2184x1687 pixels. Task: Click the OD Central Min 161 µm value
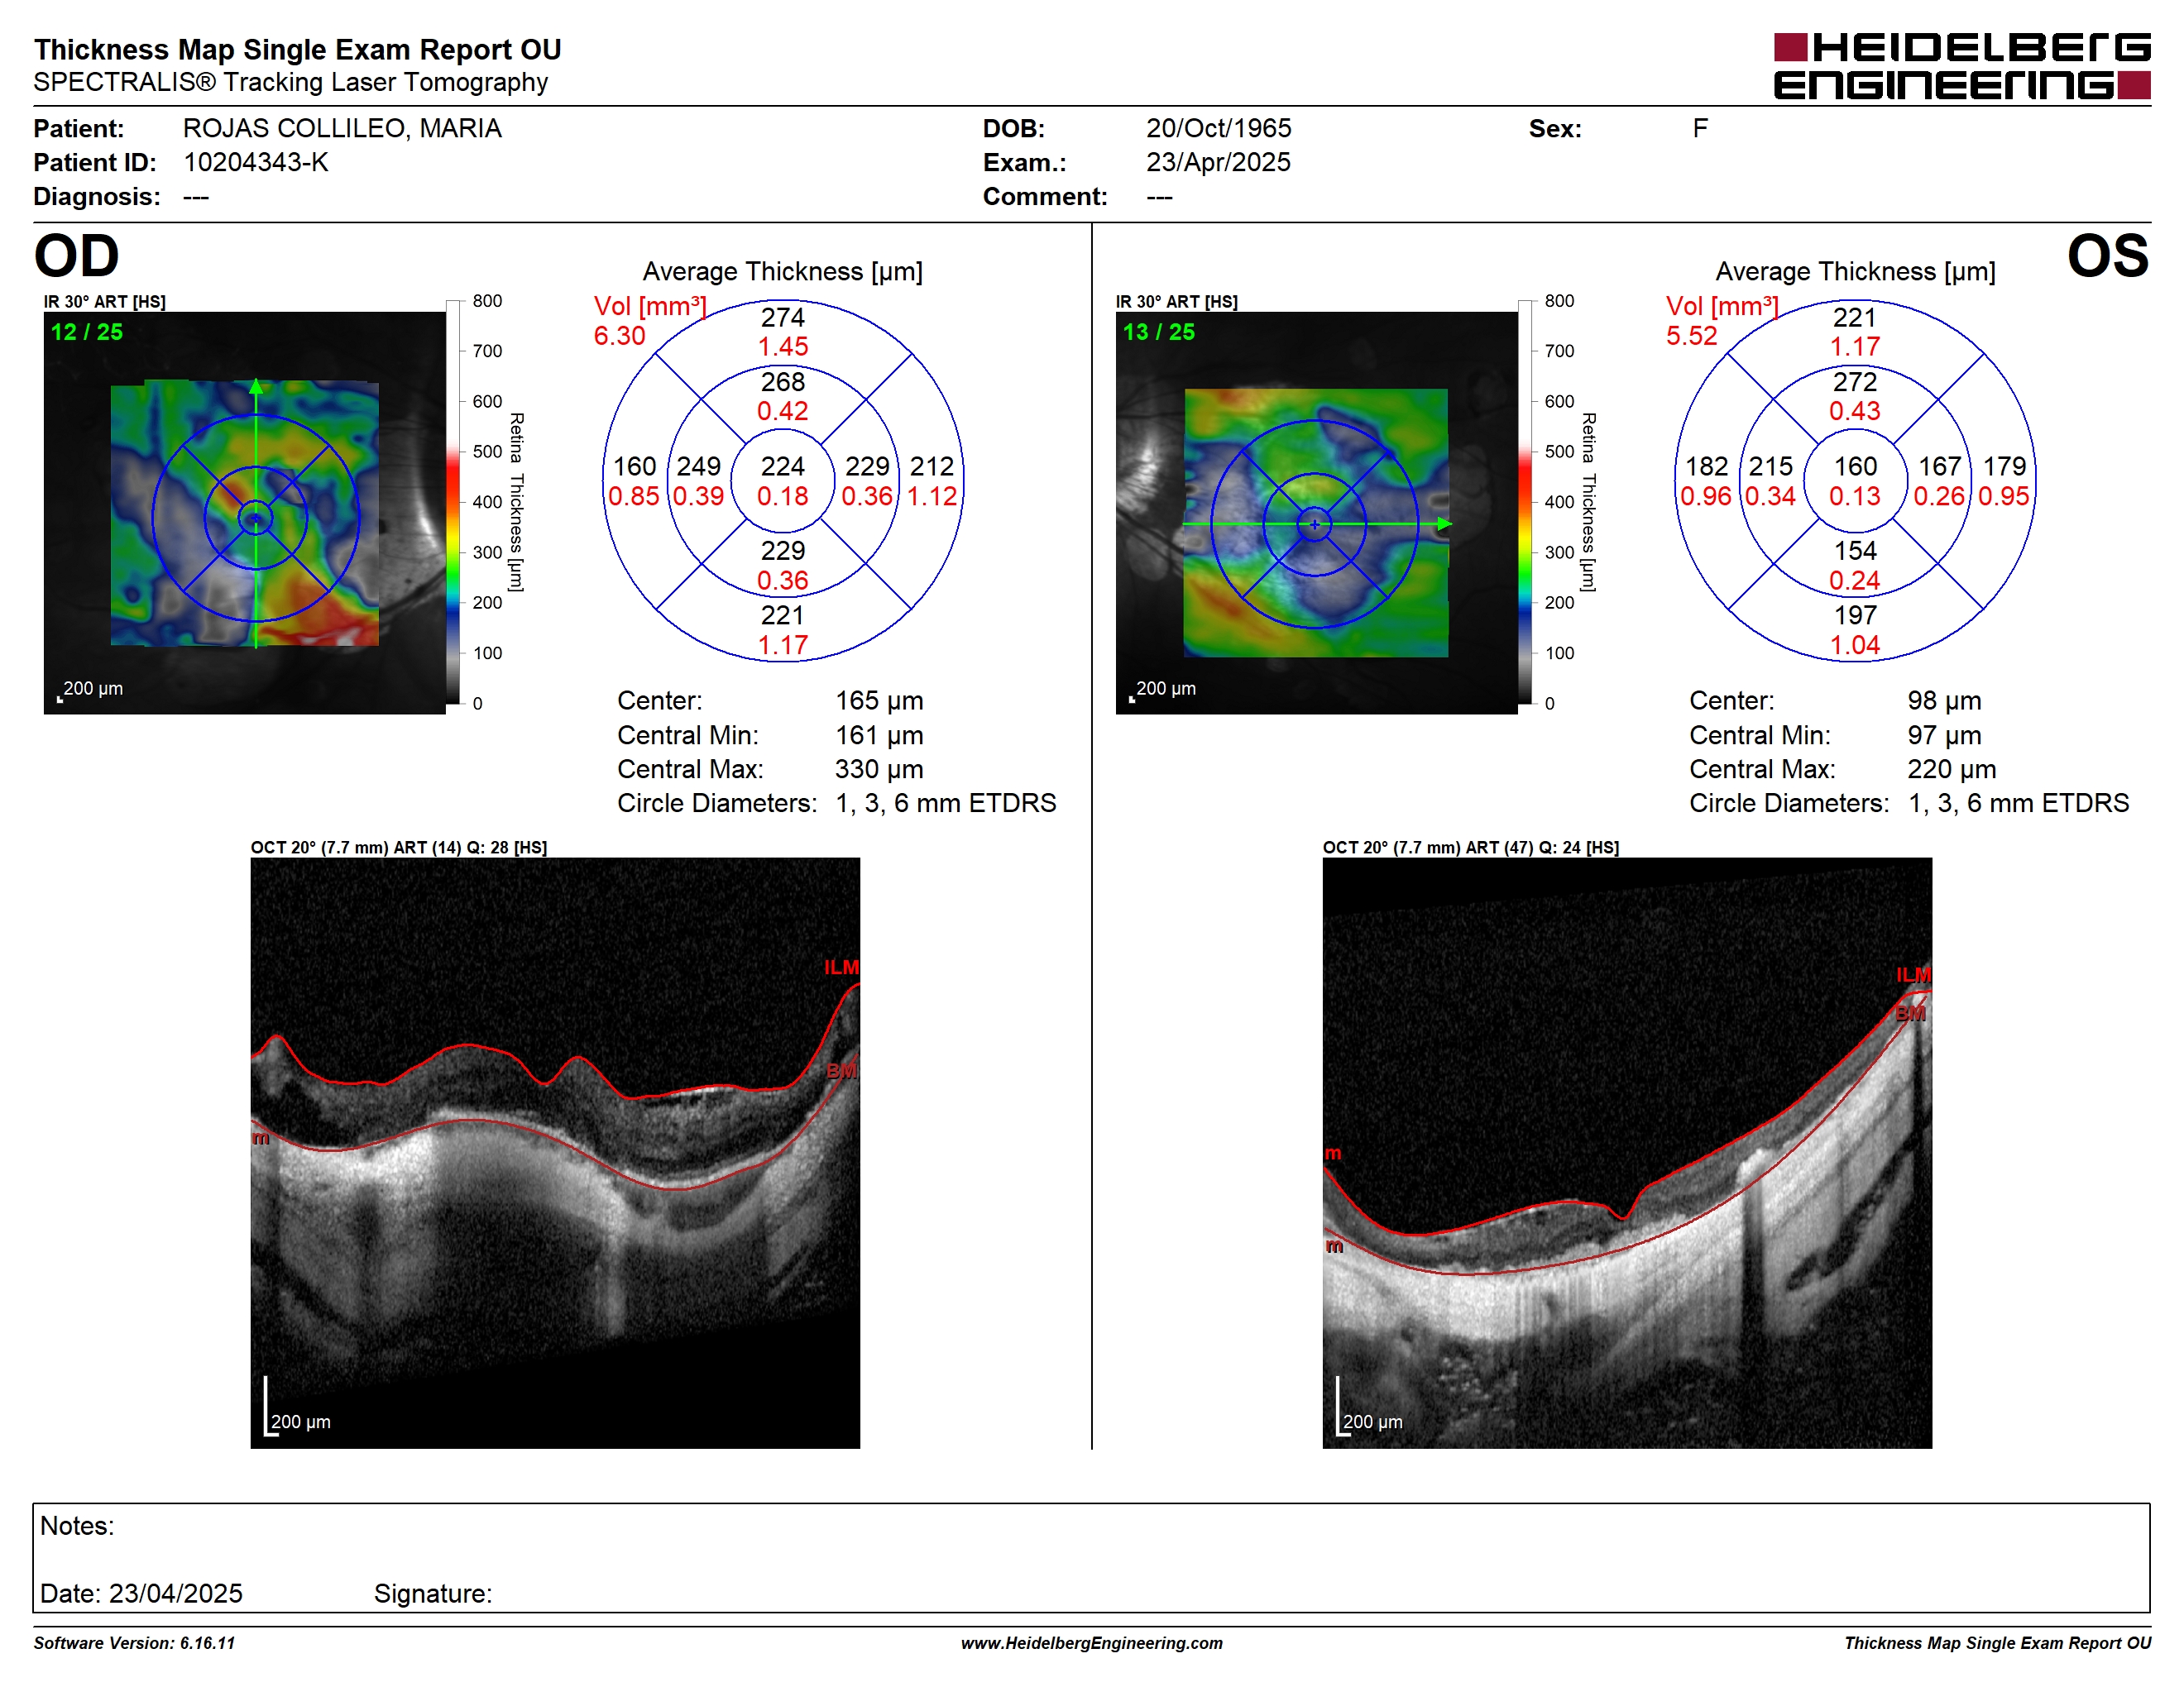pos(879,735)
